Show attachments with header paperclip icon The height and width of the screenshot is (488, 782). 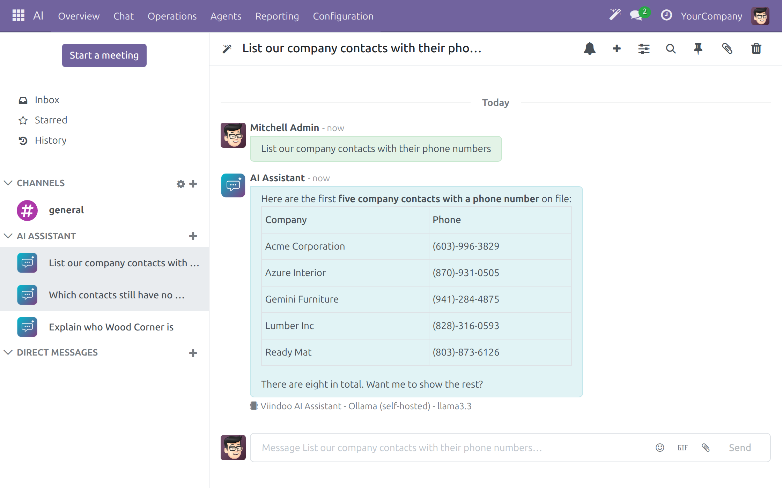[x=727, y=48]
